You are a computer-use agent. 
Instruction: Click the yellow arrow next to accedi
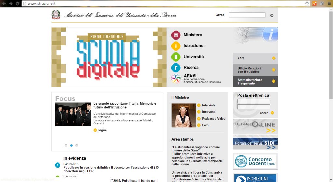[273, 113]
